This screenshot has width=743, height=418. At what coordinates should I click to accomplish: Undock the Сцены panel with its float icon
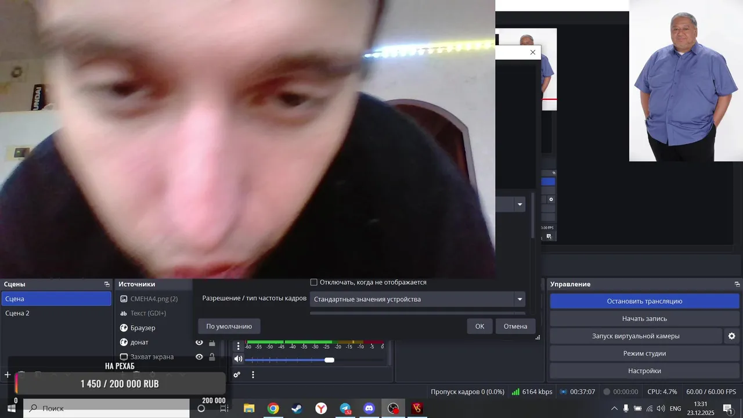107,284
